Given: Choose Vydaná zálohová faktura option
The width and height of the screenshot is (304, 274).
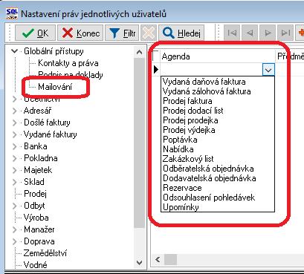Looking at the screenshot, I should point(207,91).
